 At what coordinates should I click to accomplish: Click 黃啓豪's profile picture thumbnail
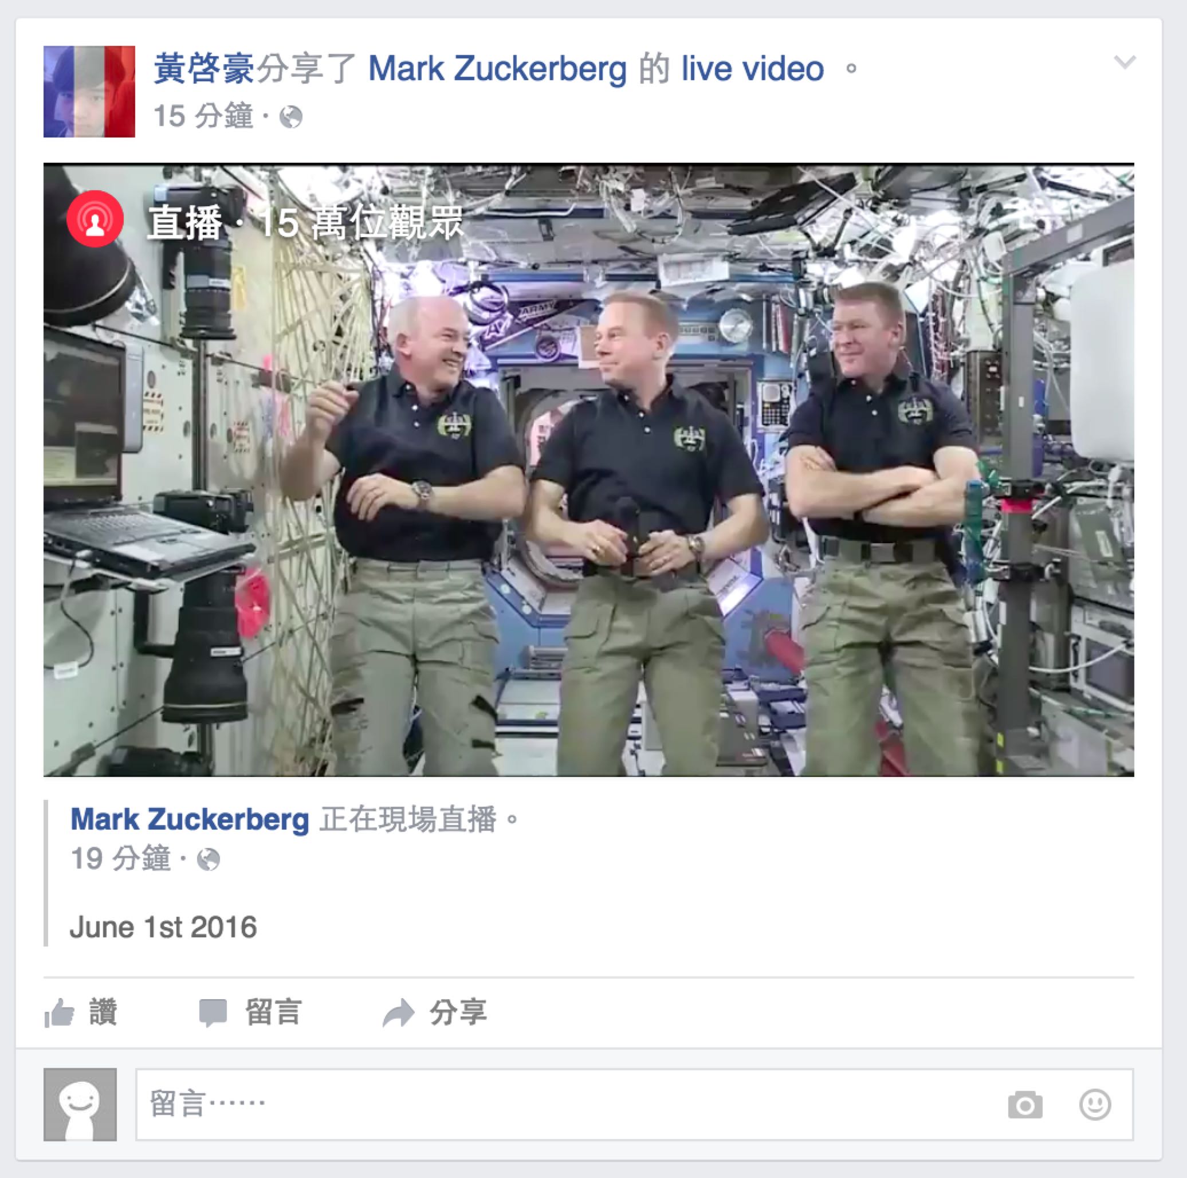89,92
